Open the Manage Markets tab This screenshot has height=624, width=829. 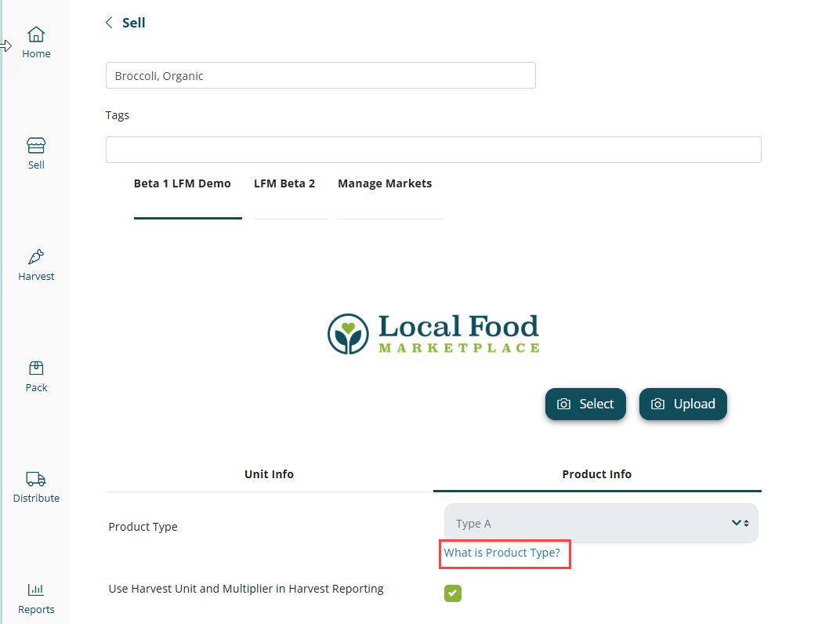click(385, 184)
